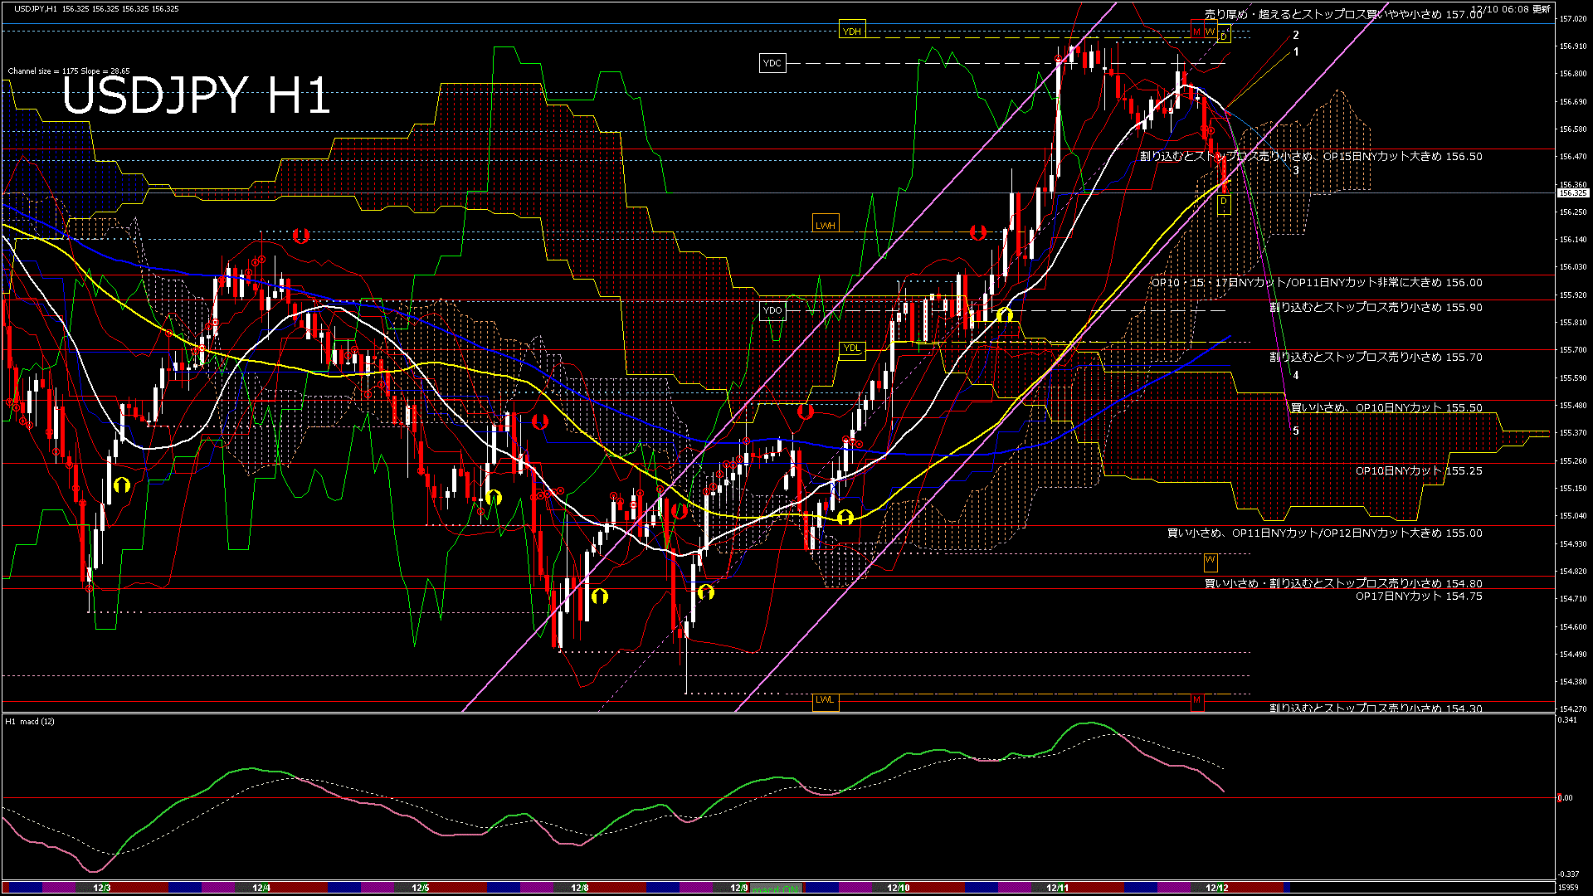Click the YDH label box

click(x=853, y=30)
